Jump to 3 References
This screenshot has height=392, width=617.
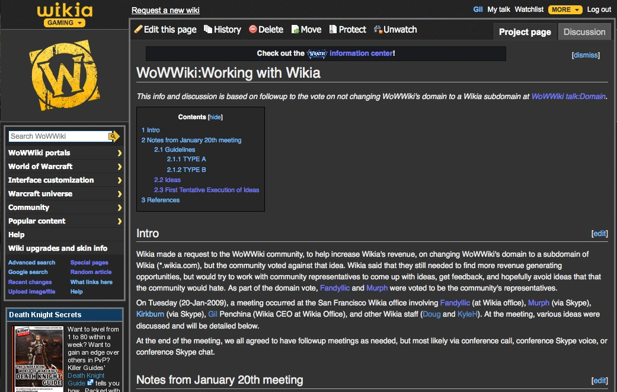160,200
